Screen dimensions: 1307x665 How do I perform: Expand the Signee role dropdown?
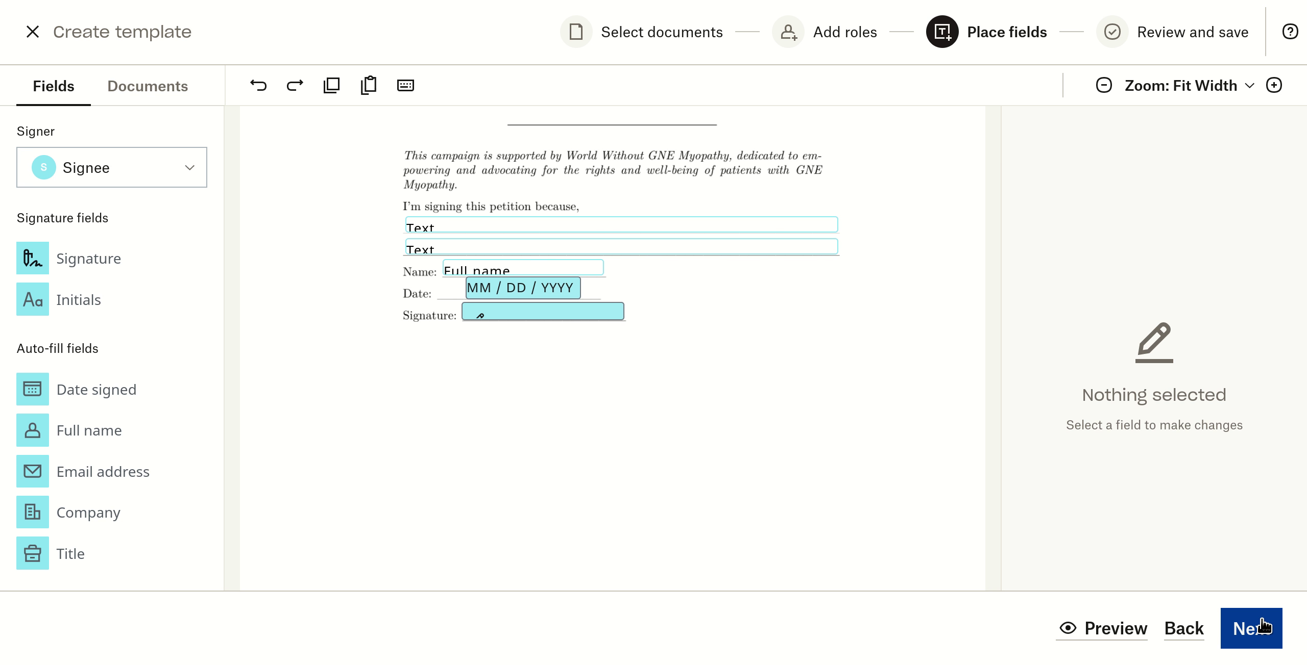tap(190, 167)
